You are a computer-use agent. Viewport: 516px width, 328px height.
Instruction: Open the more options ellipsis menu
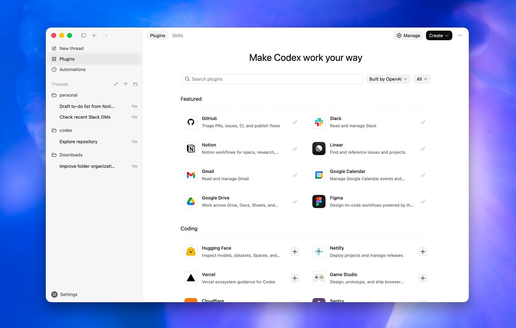tap(460, 35)
